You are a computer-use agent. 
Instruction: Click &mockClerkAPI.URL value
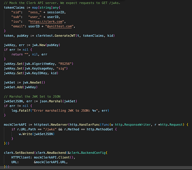tap(50, 162)
